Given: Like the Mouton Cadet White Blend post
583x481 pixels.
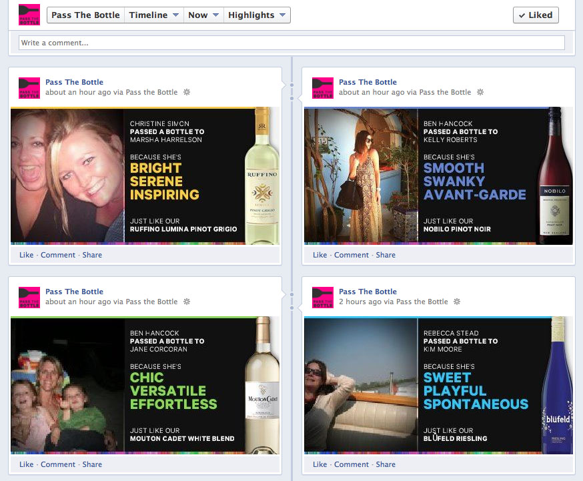Looking at the screenshot, I should pyautogui.click(x=27, y=464).
